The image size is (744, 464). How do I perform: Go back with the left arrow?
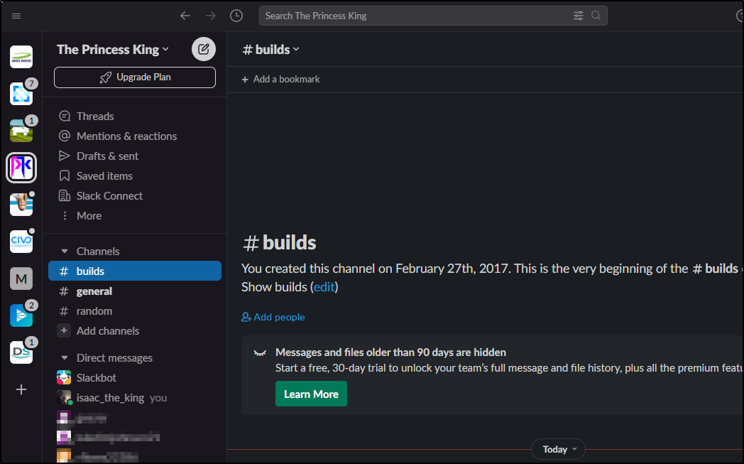point(185,16)
